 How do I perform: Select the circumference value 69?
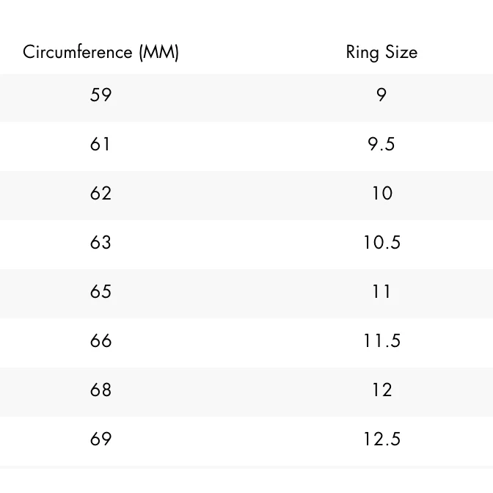[x=101, y=439]
